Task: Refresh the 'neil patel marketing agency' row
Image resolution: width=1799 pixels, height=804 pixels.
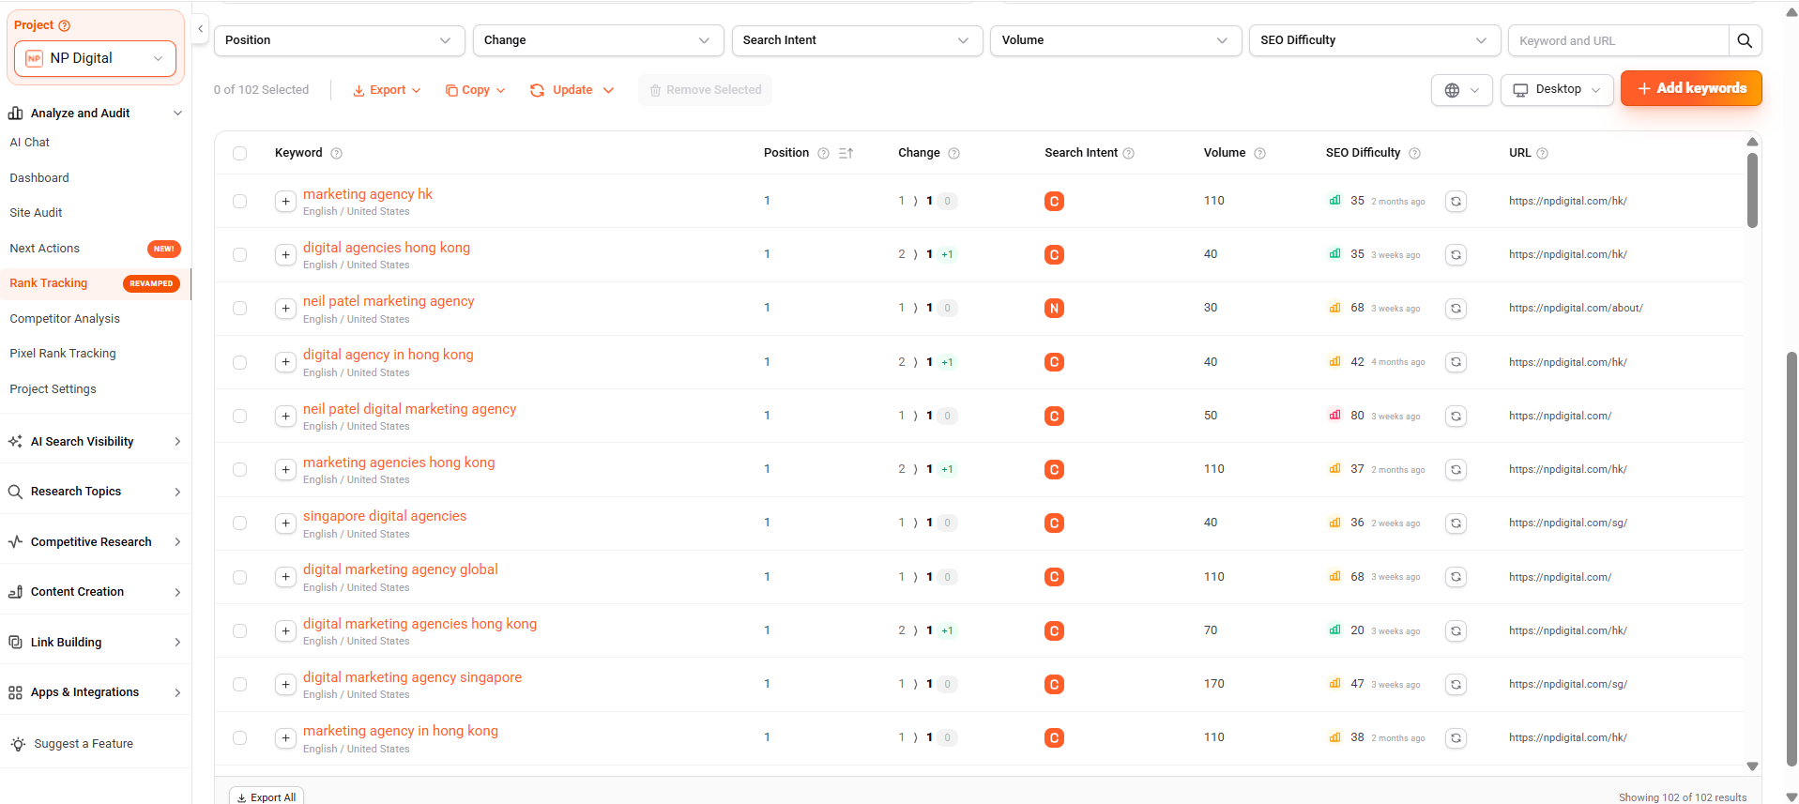Action: click(x=1456, y=309)
